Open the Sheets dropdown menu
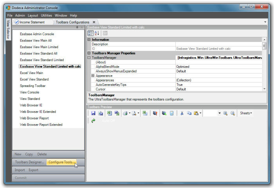This screenshot has width=274, height=188. point(246,113)
